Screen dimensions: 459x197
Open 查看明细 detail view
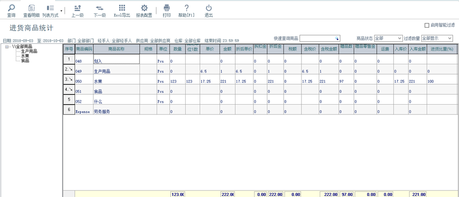point(31,8)
